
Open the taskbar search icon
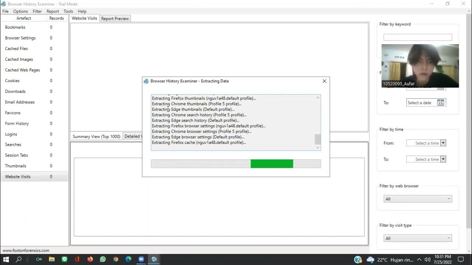pos(19,259)
